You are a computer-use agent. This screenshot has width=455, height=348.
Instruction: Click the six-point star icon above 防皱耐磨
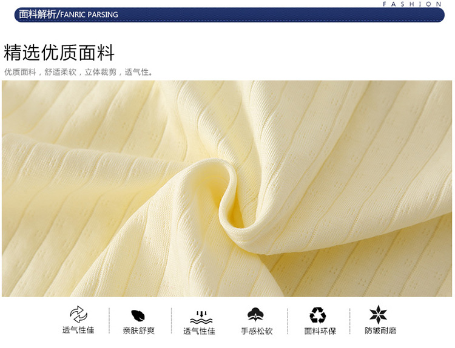point(378,315)
